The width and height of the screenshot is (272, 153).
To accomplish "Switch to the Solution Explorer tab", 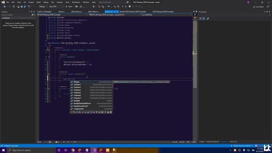I will [212, 142].
